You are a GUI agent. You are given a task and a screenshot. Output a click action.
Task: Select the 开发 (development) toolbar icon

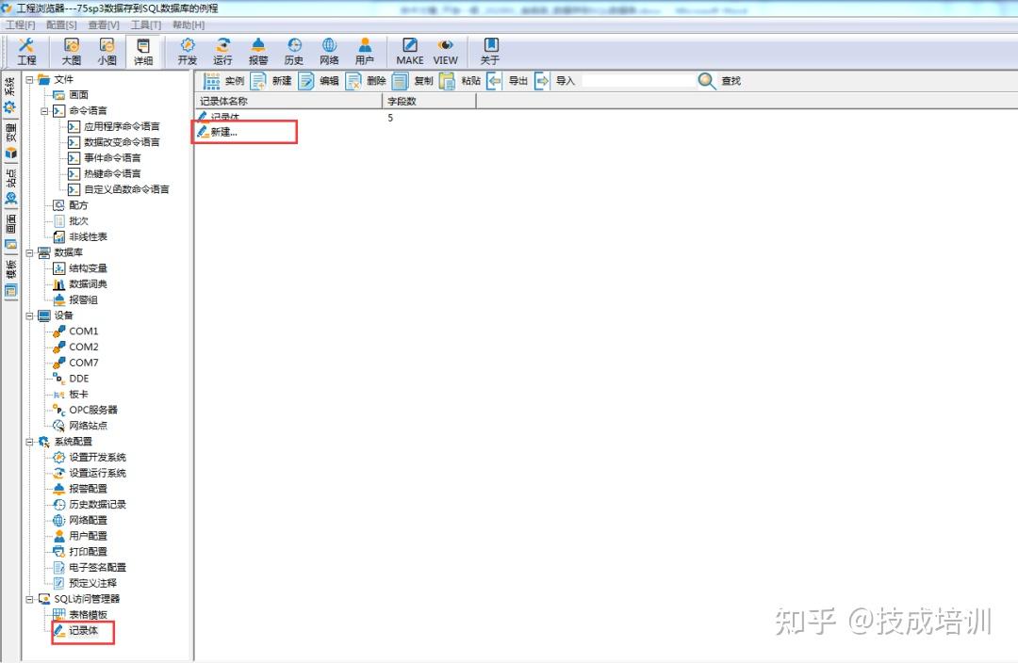click(x=188, y=49)
